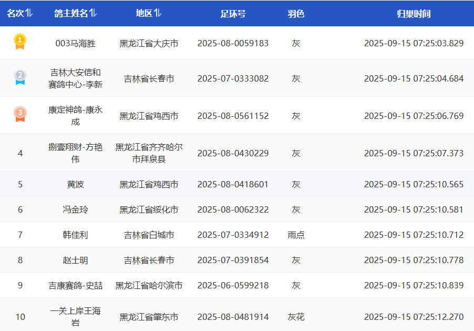Image resolution: width=474 pixels, height=331 pixels.
Task: Click ring number 2025-08-0561152
Action: [233, 116]
